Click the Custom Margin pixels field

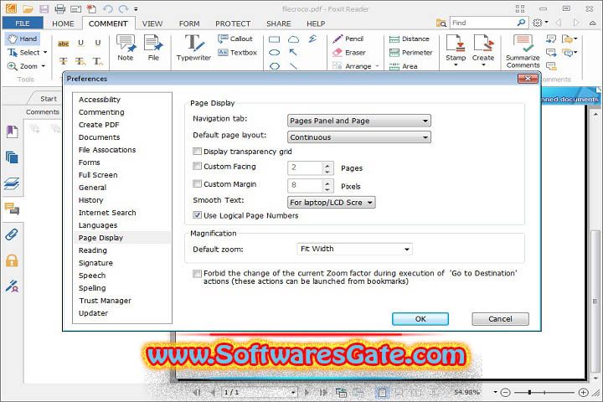[x=306, y=186]
